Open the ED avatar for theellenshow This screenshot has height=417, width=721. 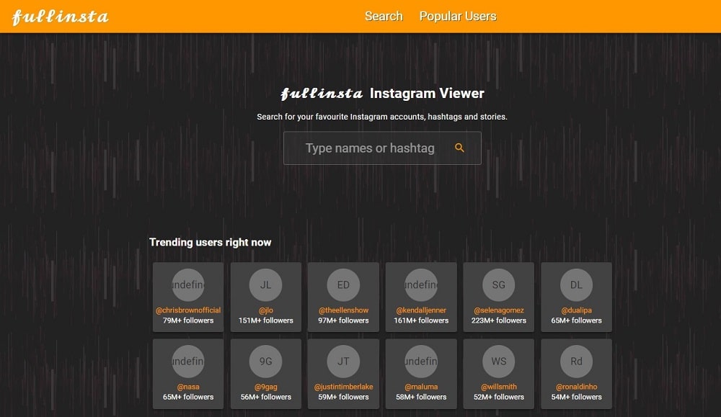pos(343,284)
